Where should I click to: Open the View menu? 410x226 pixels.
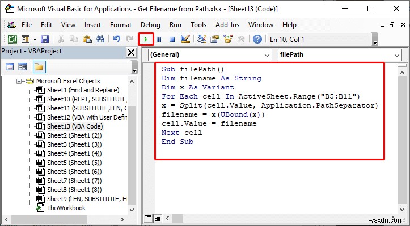[x=68, y=25]
